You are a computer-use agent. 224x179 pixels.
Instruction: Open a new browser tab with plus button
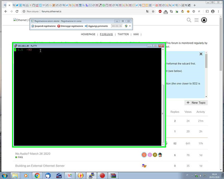pos(194,5)
